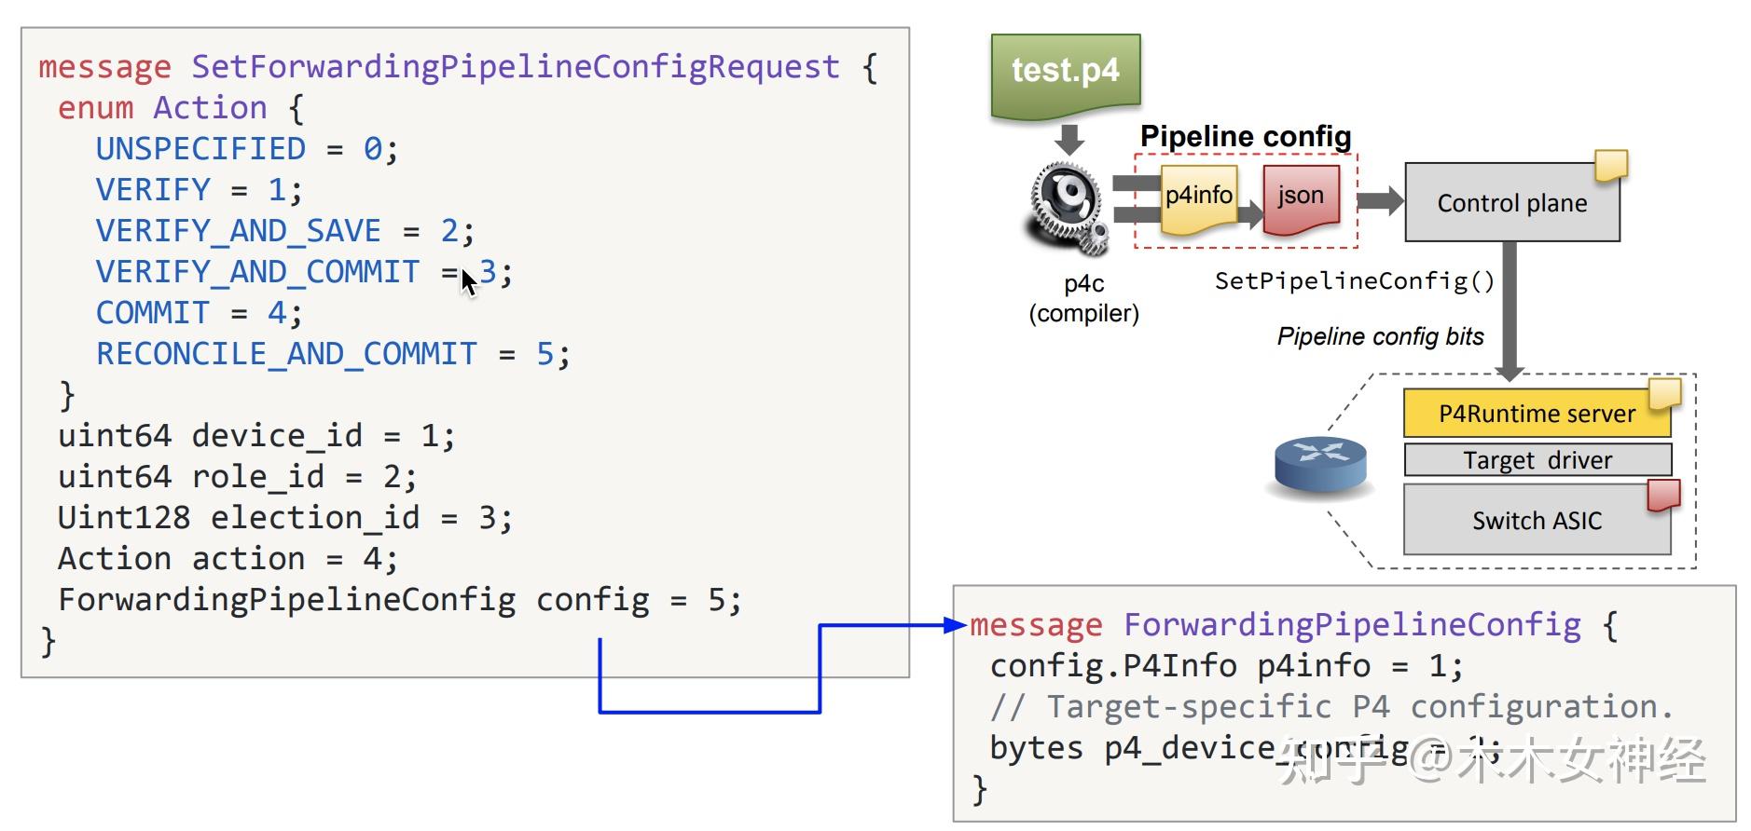Click the Pipeline config heading
Viewport: 1751px width, 831px height.
click(1246, 137)
